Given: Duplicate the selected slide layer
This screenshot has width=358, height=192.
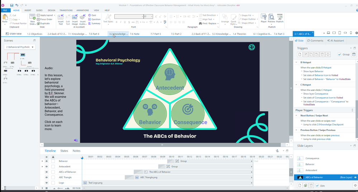Looking at the screenshot, I should click(305, 186).
